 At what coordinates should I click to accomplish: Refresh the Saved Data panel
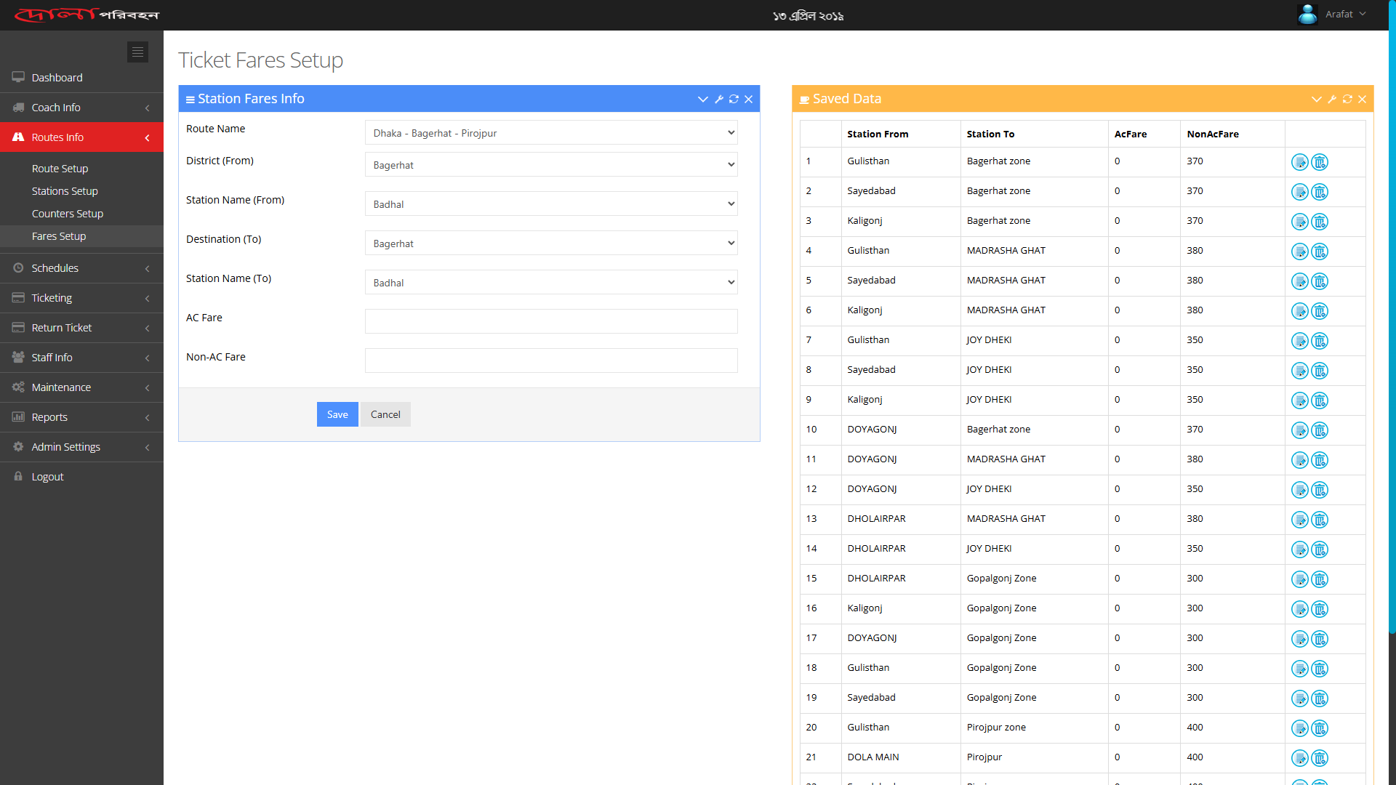pos(1347,100)
